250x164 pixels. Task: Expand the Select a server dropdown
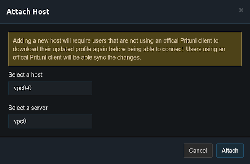click(x=50, y=121)
